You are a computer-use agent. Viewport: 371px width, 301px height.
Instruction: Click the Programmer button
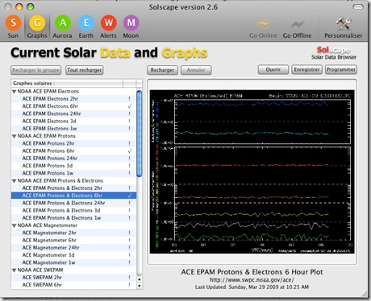[341, 69]
